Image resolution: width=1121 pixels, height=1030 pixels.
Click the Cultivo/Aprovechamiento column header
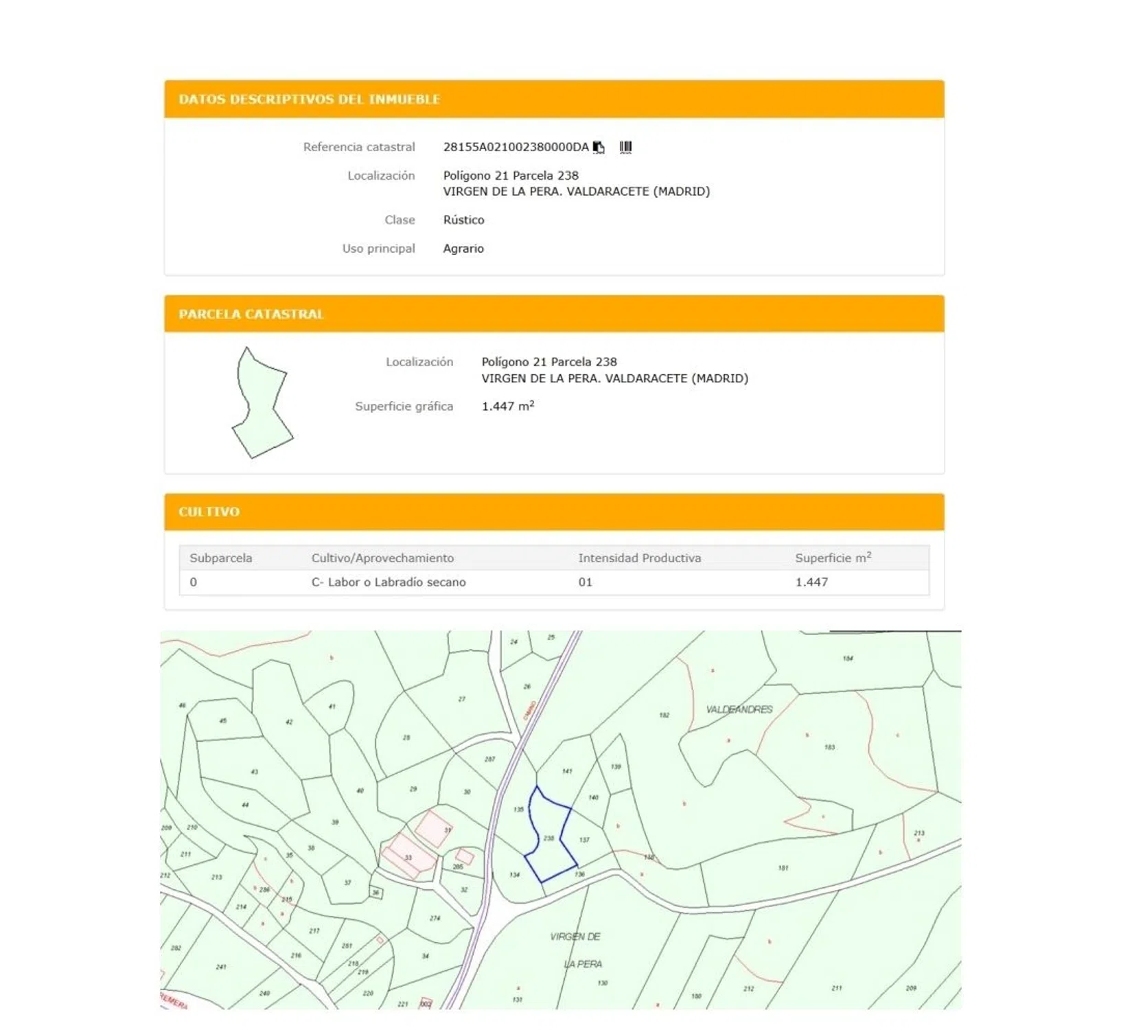point(382,558)
